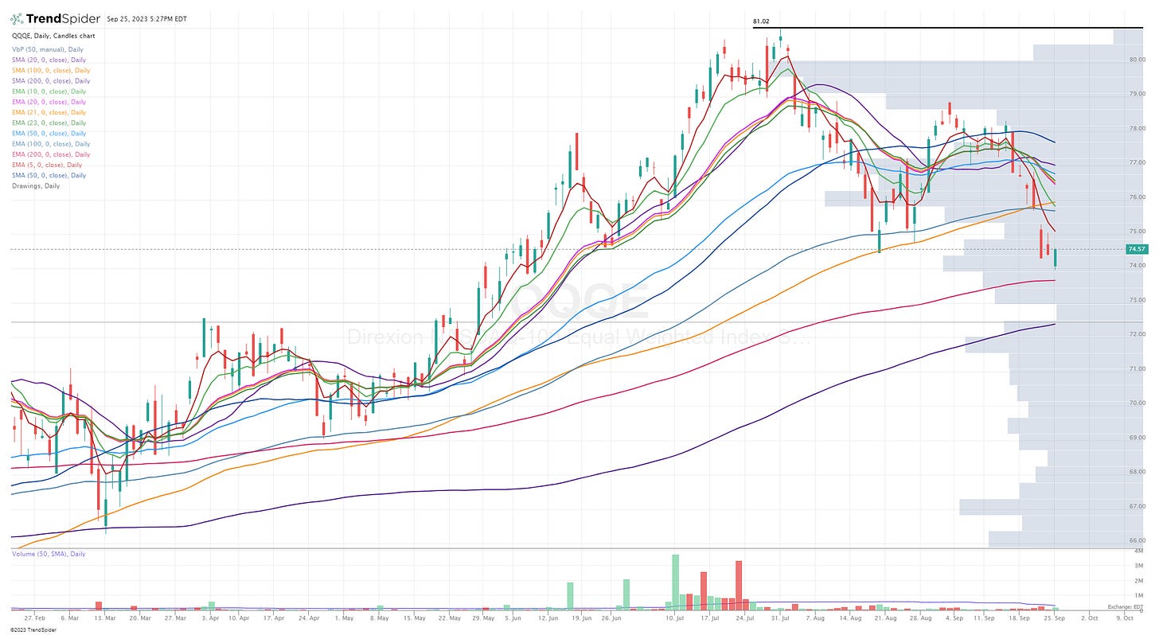Click the 2M volume axis label

pyautogui.click(x=1139, y=581)
